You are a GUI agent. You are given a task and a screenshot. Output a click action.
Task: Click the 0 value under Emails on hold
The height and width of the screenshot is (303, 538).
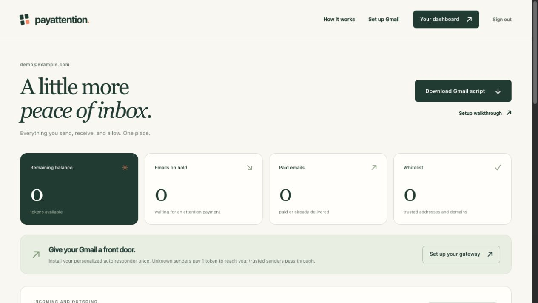click(x=161, y=195)
